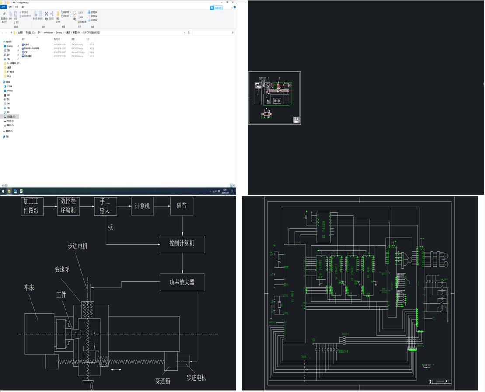Click the Select All option in the ribbon
This screenshot has height=392, width=485.
[93, 12]
